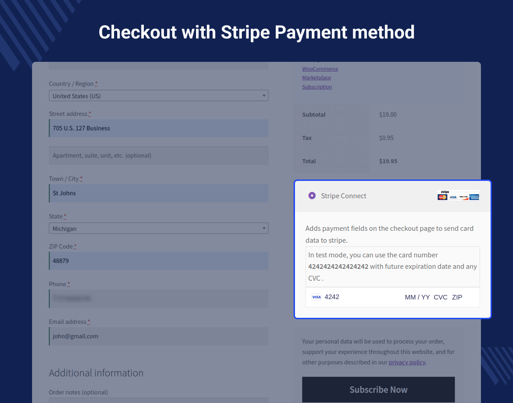Expand the State dropdown showing Michigan
The width and height of the screenshot is (513, 403).
158,229
